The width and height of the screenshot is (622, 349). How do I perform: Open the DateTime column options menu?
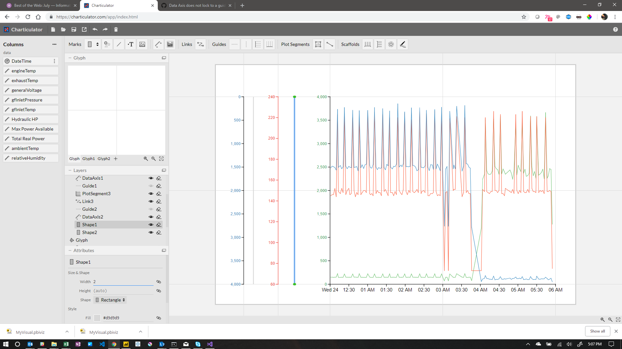(x=54, y=61)
